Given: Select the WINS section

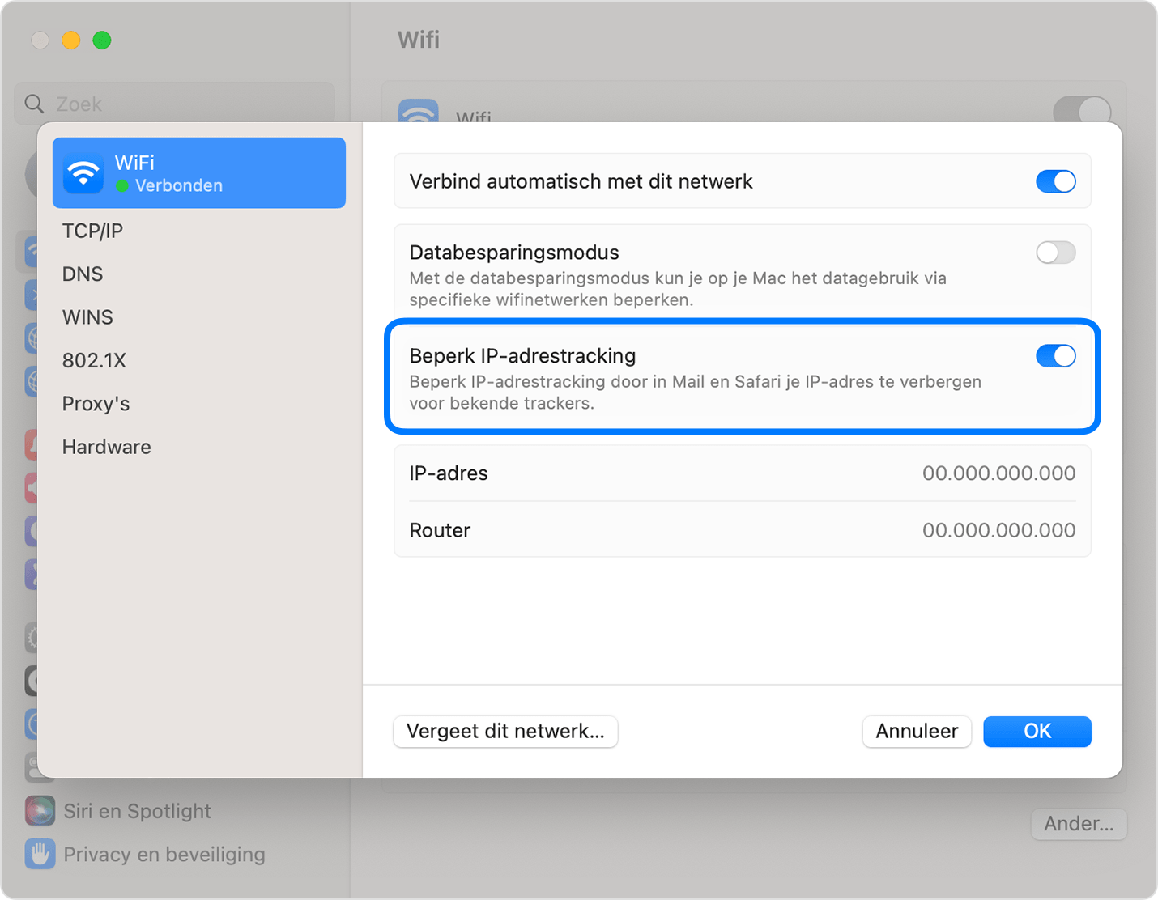Looking at the screenshot, I should pos(87,316).
